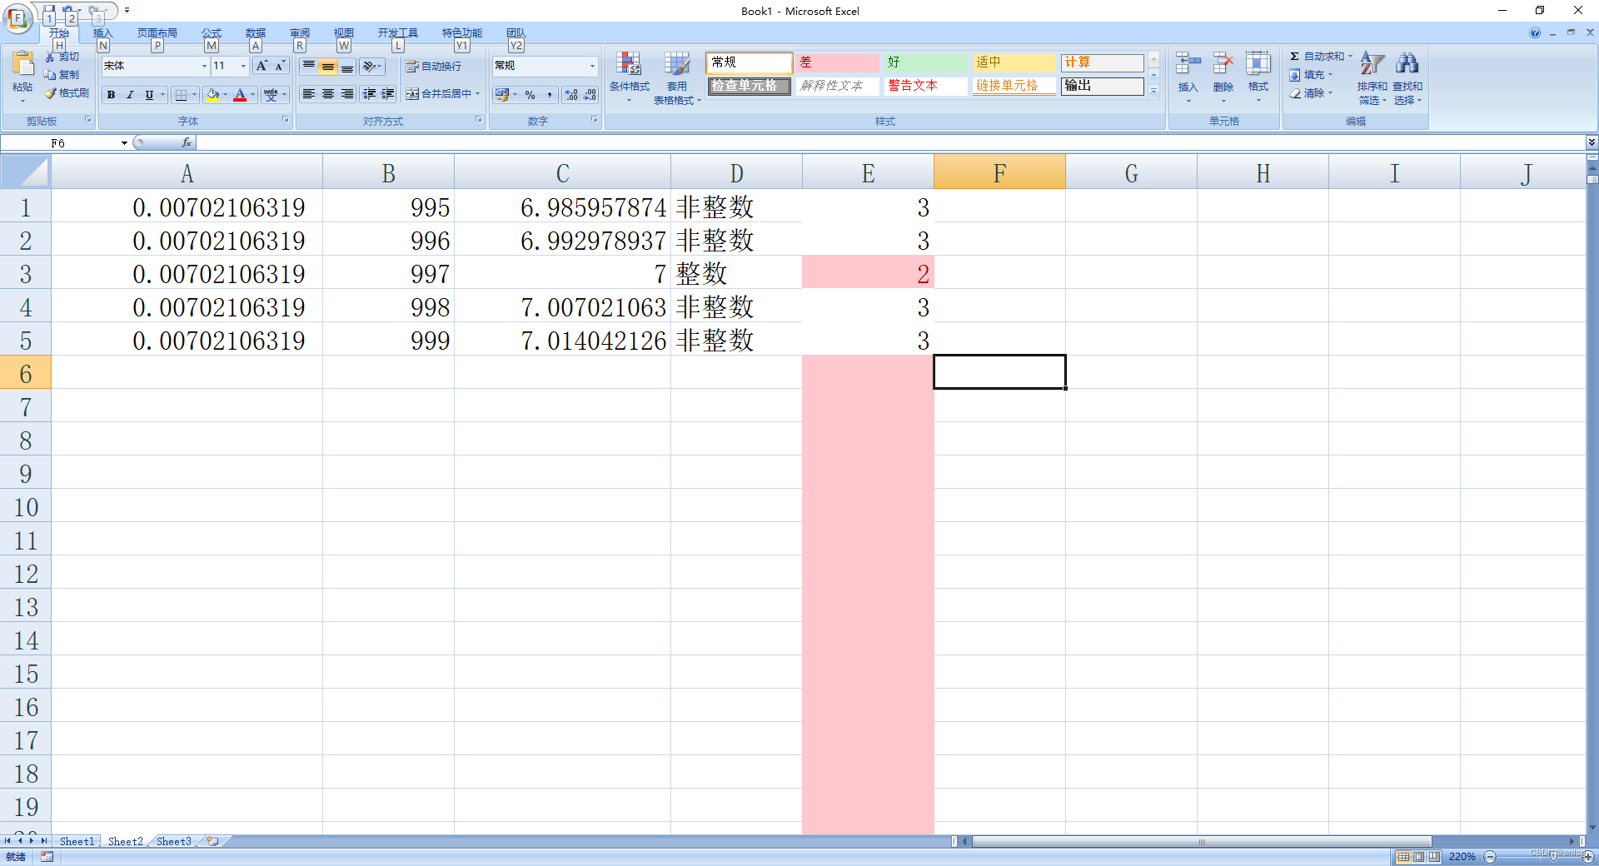Increase font size with the large A icon
The height and width of the screenshot is (866, 1599).
click(262, 66)
